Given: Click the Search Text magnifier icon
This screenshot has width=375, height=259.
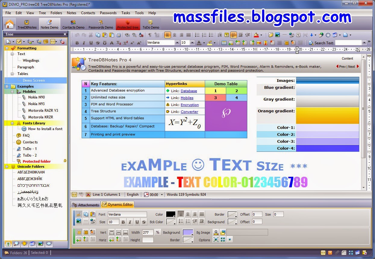Looking at the screenshot, I should pyautogui.click(x=311, y=43).
